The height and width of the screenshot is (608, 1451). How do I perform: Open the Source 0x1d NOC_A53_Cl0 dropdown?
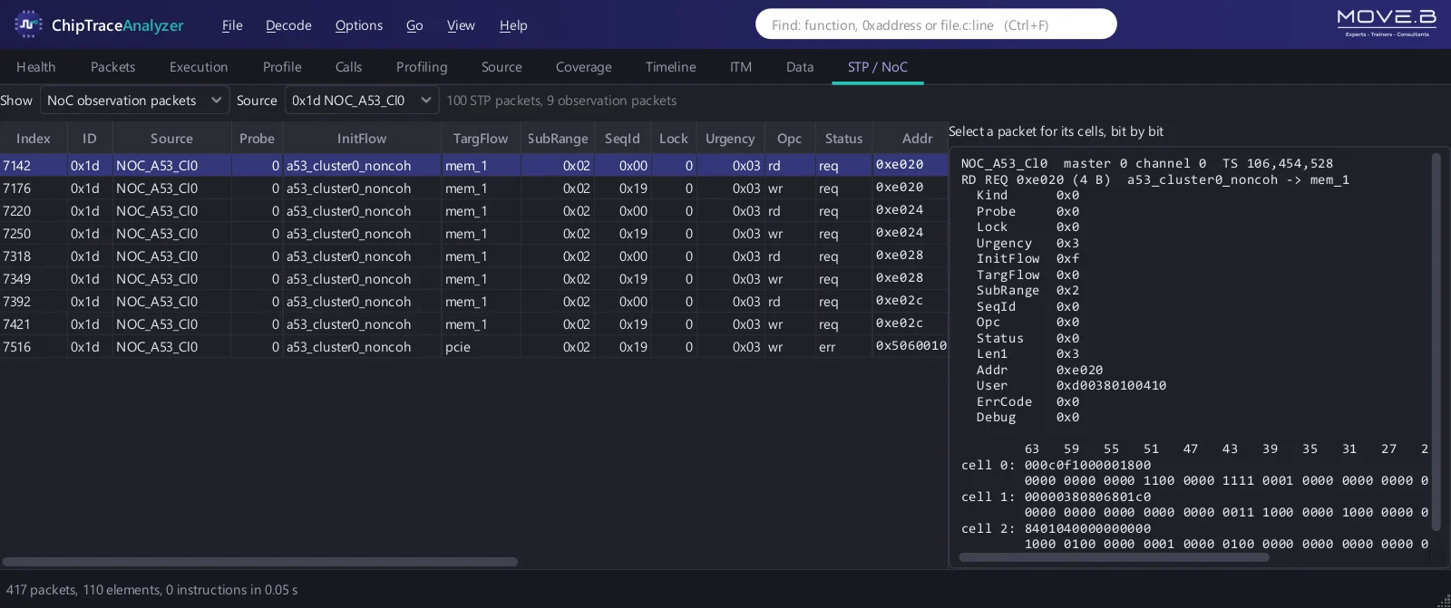pos(362,101)
